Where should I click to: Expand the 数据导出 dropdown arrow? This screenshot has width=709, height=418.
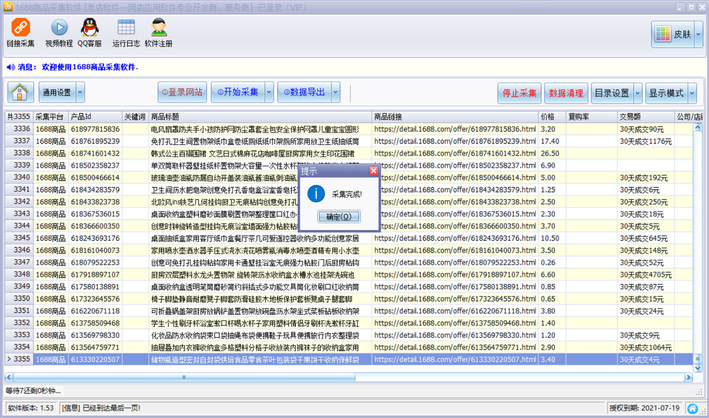(x=335, y=93)
